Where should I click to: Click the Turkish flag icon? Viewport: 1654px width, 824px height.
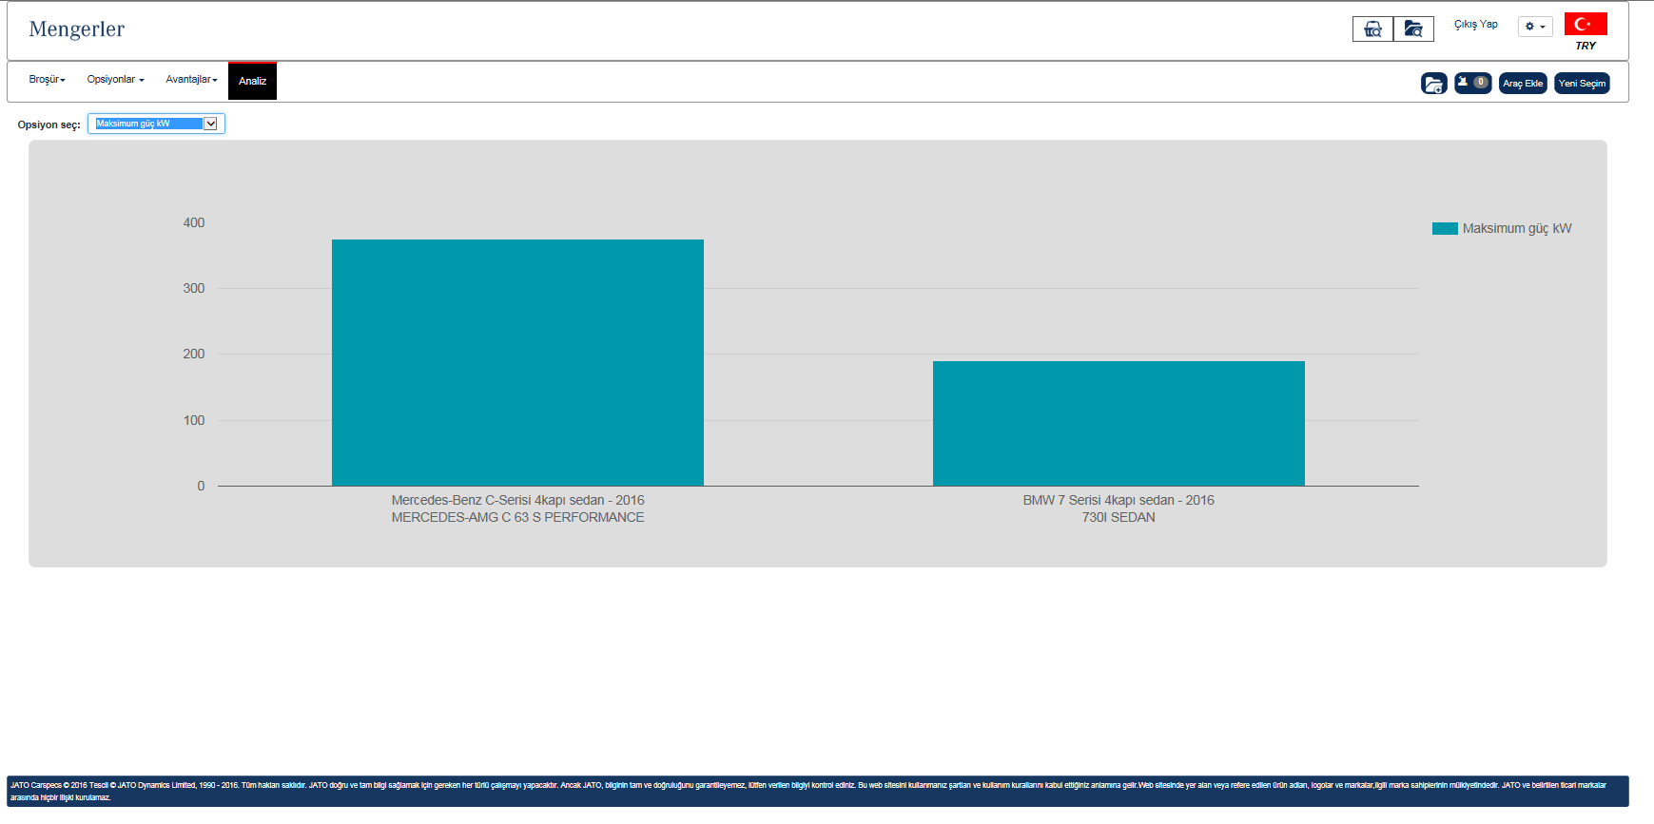[x=1586, y=24]
